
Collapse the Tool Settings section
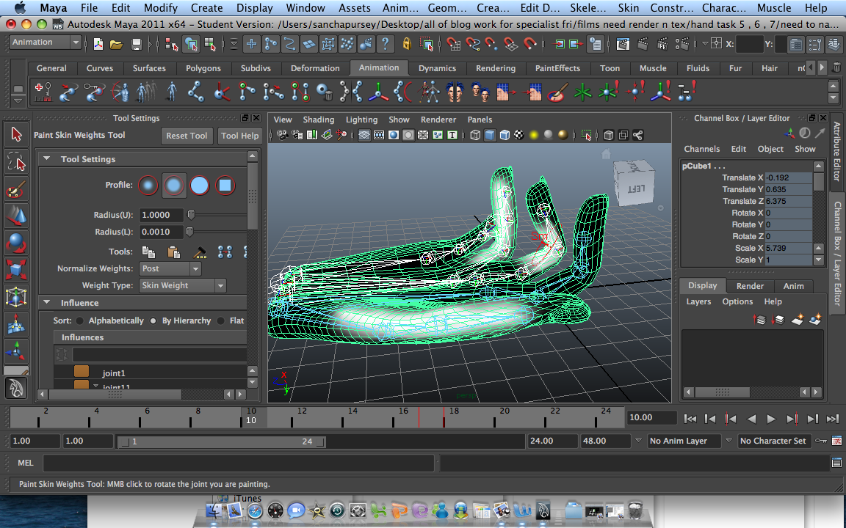pos(47,159)
